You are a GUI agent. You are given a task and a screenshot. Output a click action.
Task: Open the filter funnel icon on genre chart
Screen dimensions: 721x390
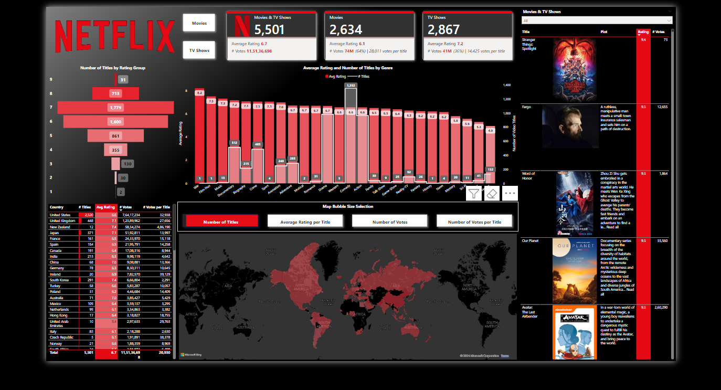point(474,194)
